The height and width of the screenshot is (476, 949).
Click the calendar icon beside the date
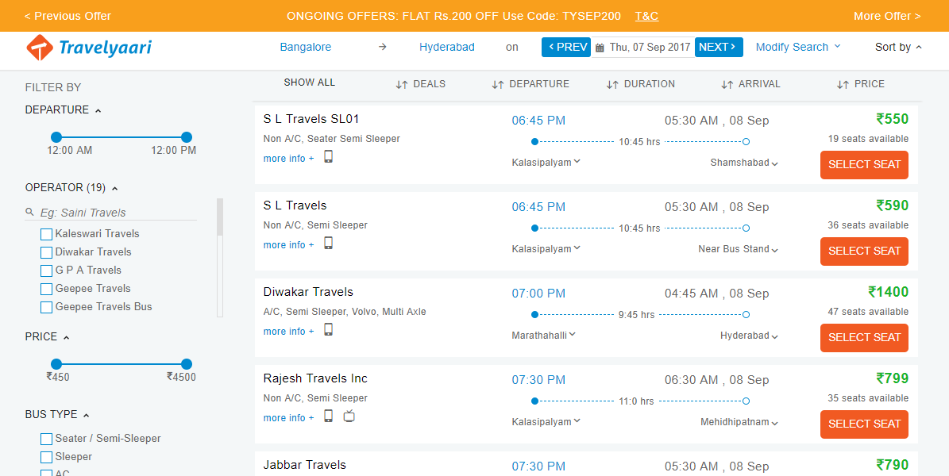coord(600,47)
